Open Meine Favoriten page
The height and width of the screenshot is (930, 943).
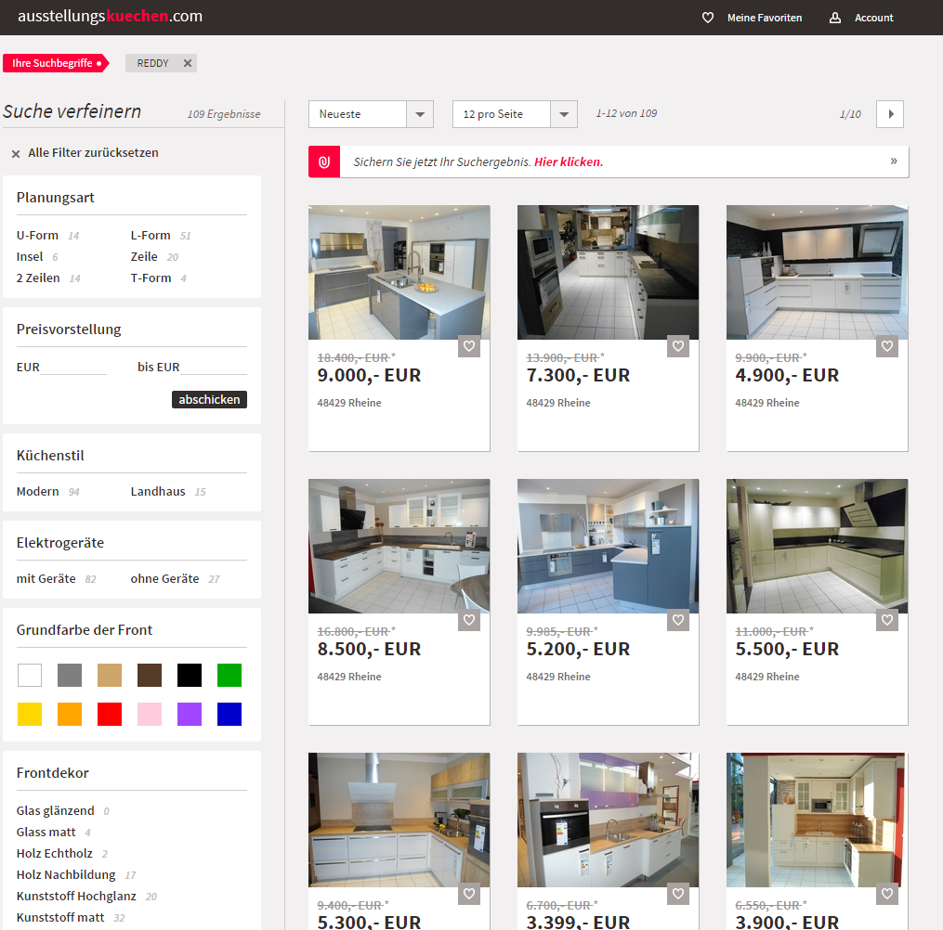765,18
